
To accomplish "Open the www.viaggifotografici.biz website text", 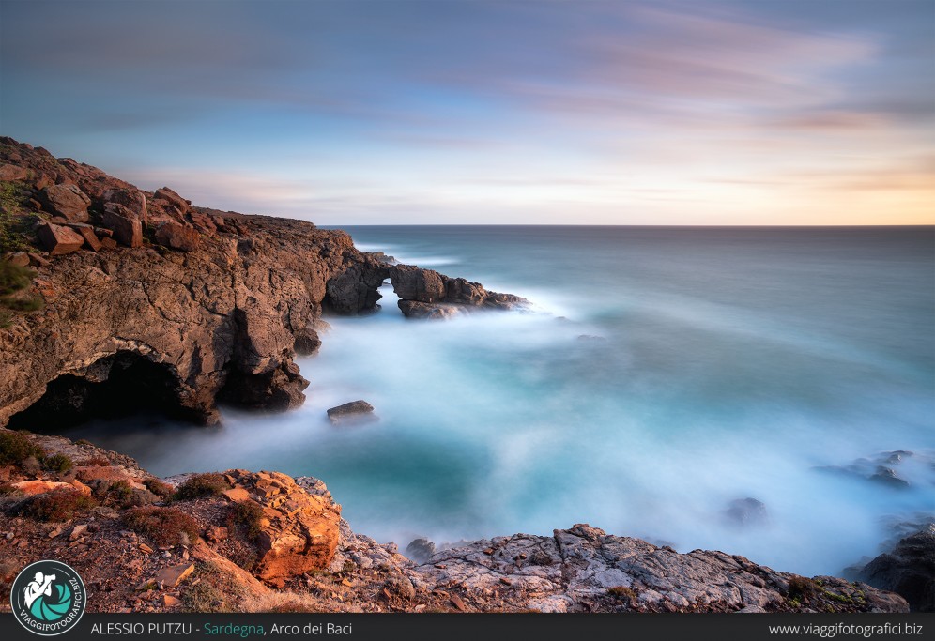I will [845, 629].
